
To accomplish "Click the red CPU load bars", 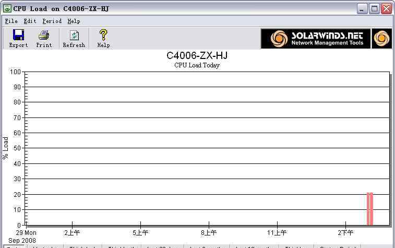I will point(369,209).
